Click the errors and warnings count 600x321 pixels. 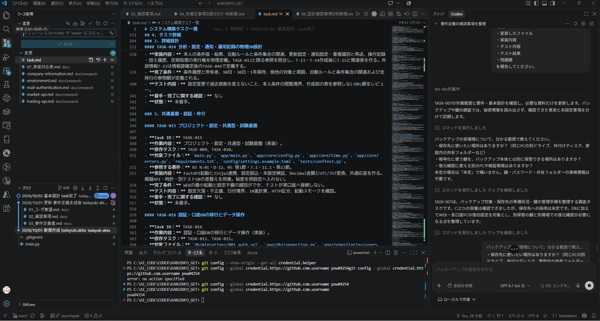coord(93,316)
